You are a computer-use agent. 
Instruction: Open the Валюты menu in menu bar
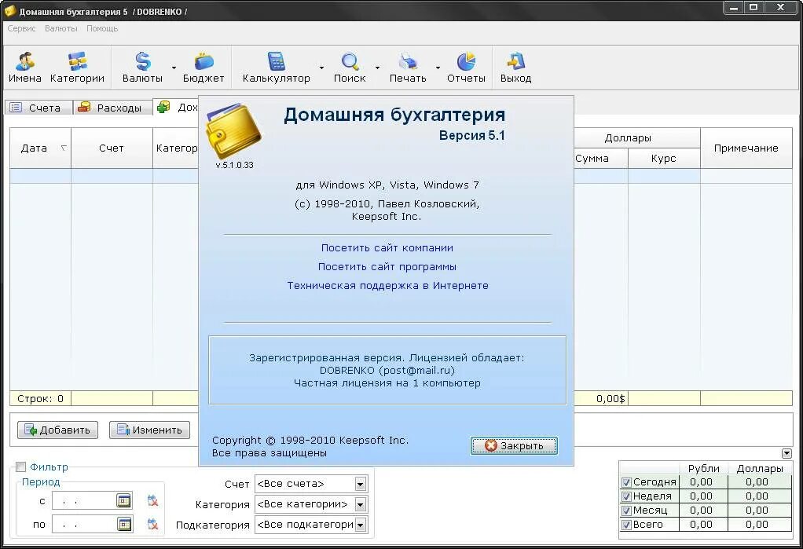tap(61, 29)
